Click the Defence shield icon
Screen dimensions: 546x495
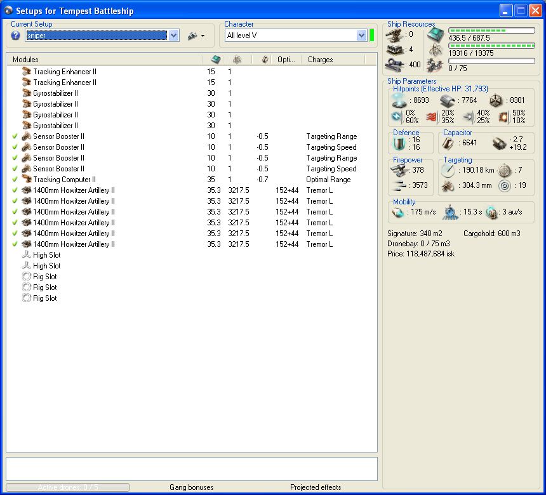tap(399, 143)
